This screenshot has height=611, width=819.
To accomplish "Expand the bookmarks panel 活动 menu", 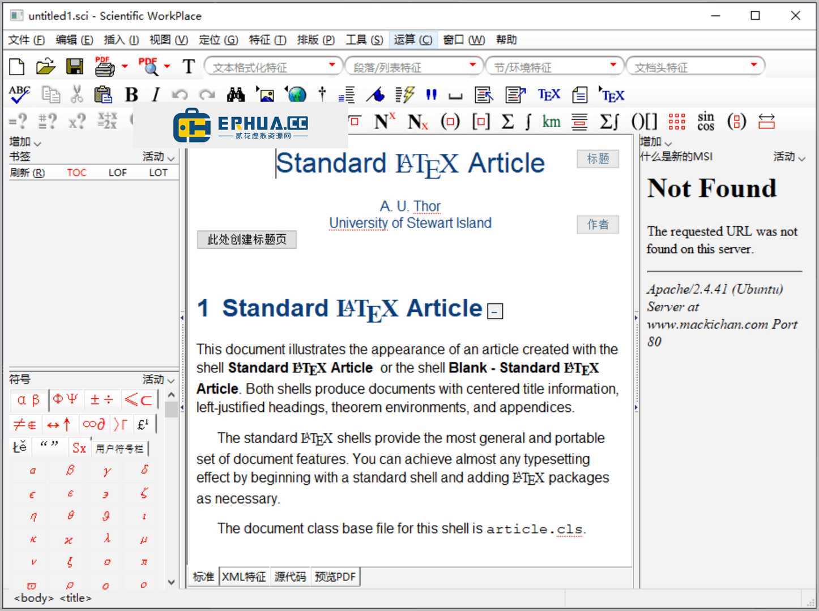I will pos(159,157).
